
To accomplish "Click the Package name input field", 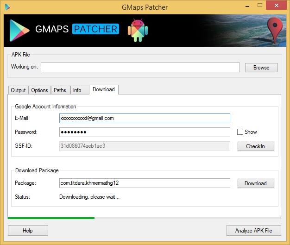I will 145,183.
